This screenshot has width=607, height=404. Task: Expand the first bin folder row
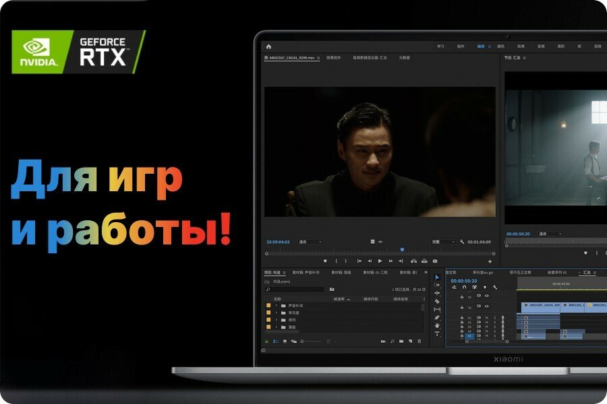click(277, 306)
